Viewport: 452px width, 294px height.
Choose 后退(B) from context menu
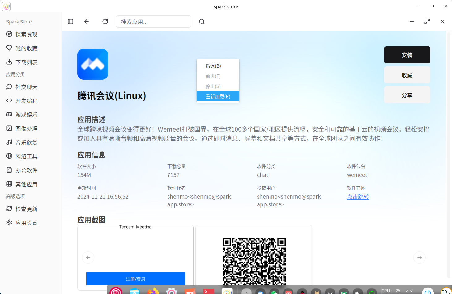[213, 66]
